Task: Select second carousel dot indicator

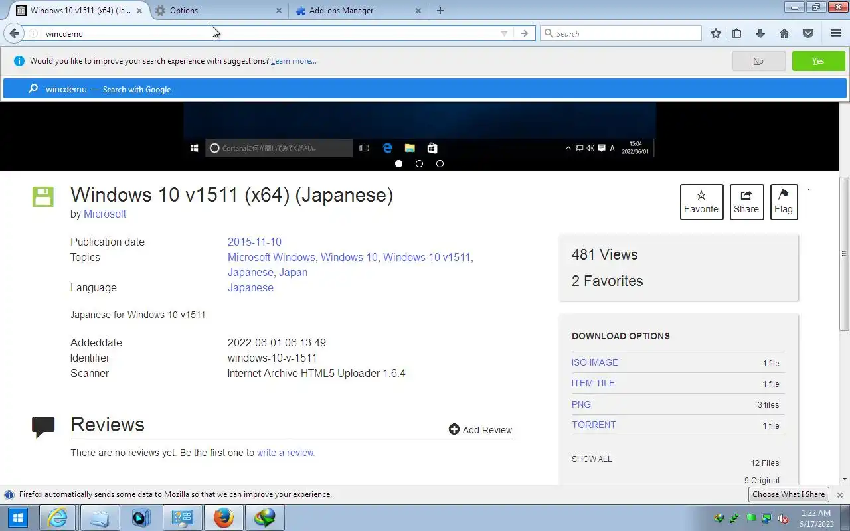Action: point(419,163)
